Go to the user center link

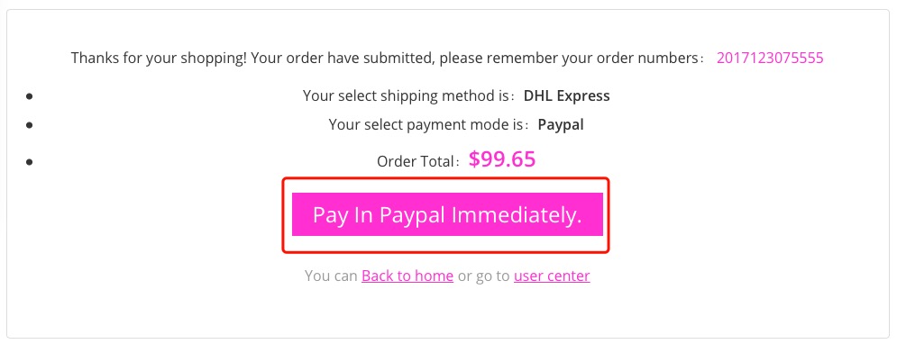(x=552, y=276)
